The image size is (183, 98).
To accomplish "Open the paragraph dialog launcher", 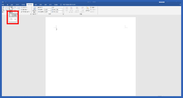I will coord(63,14).
